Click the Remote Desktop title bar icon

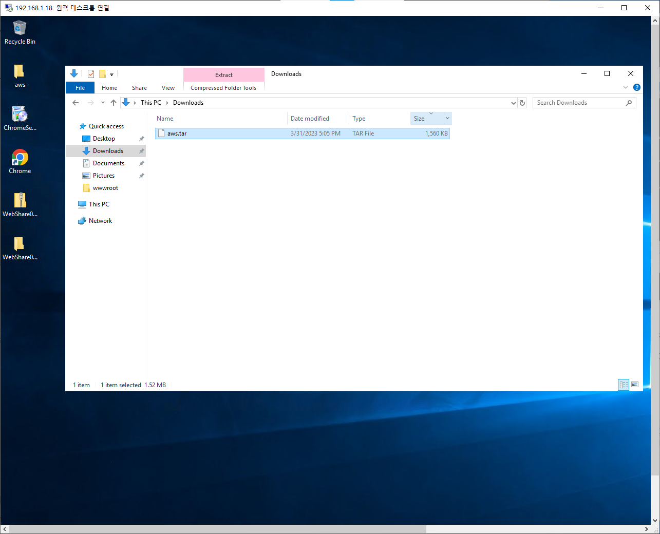(8, 8)
